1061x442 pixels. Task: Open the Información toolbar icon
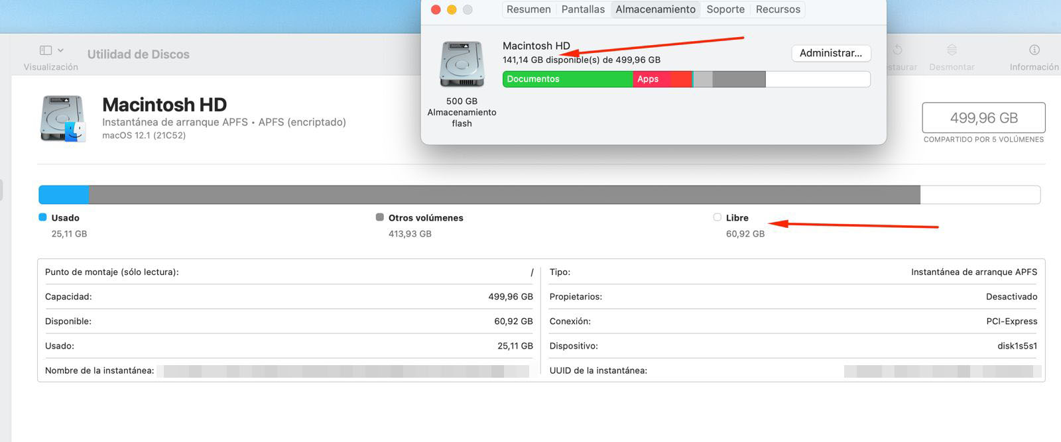(1034, 50)
